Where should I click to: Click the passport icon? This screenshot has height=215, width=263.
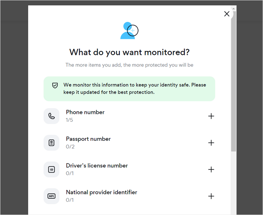52,143
